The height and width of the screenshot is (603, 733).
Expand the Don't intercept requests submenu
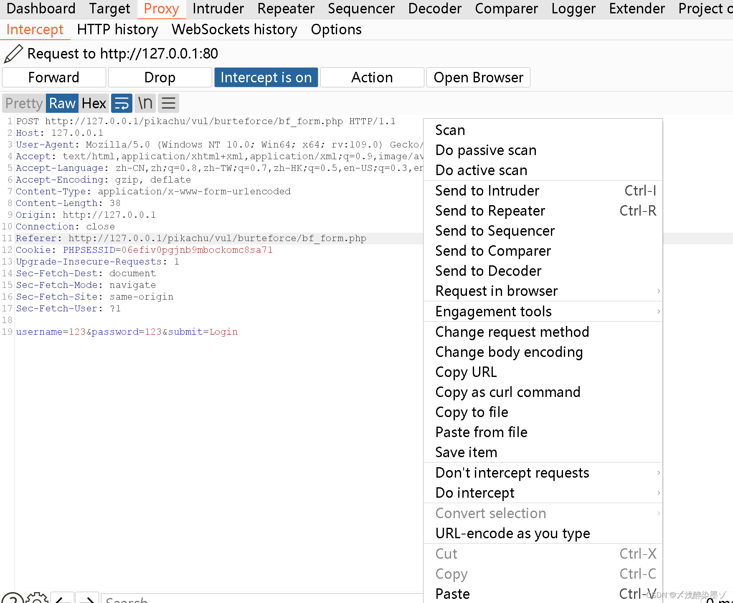[543, 473]
